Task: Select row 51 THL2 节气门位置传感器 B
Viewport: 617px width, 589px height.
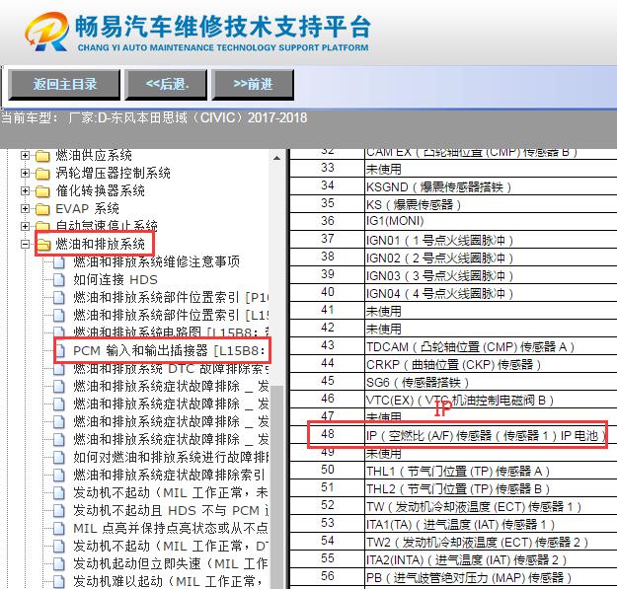Action: 453,488
